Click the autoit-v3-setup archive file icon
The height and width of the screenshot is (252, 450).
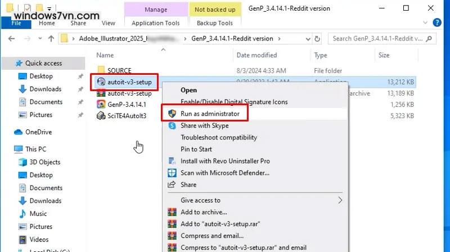(x=101, y=93)
